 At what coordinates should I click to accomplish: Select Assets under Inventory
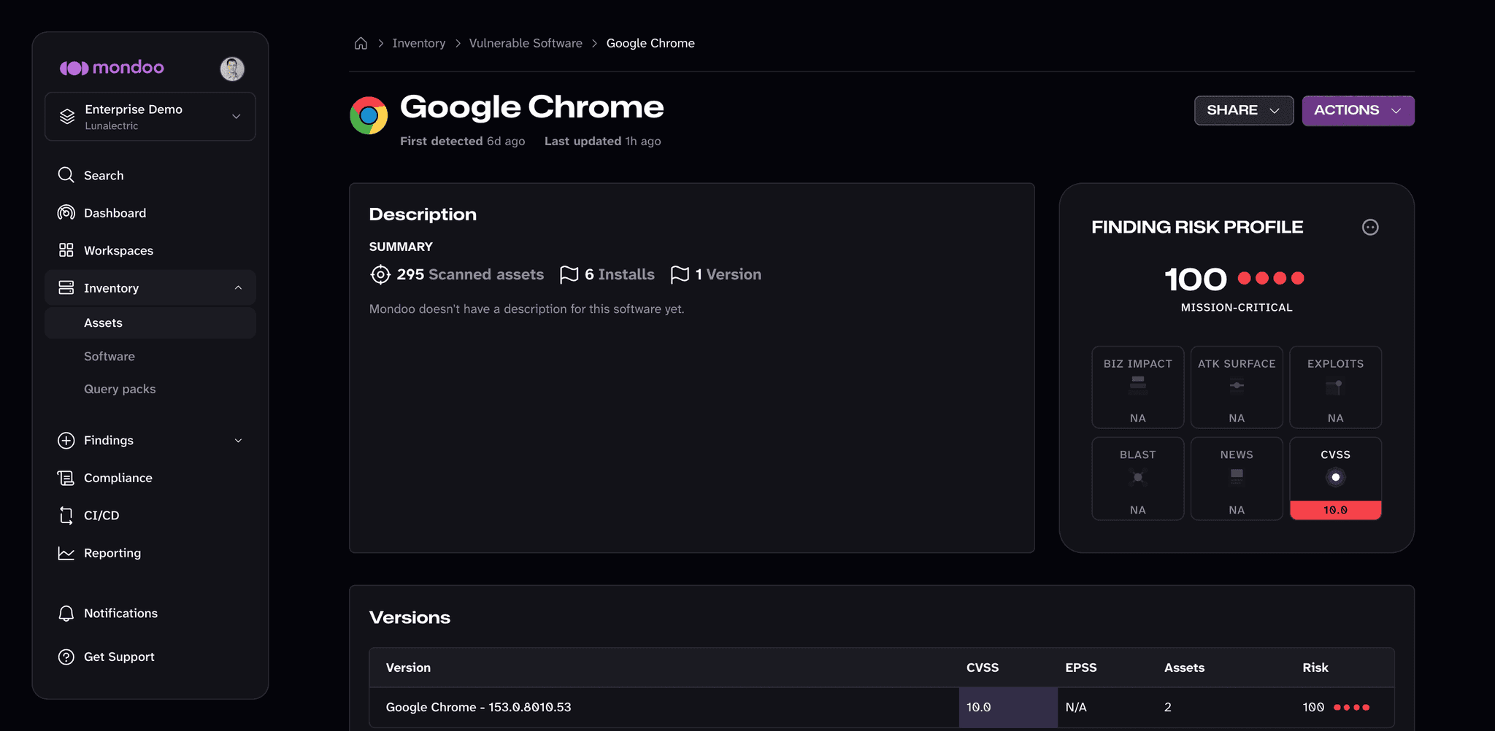point(150,322)
